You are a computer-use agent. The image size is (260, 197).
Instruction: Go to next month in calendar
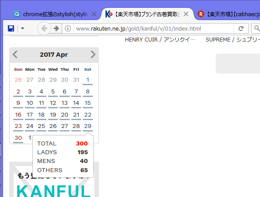click(93, 55)
